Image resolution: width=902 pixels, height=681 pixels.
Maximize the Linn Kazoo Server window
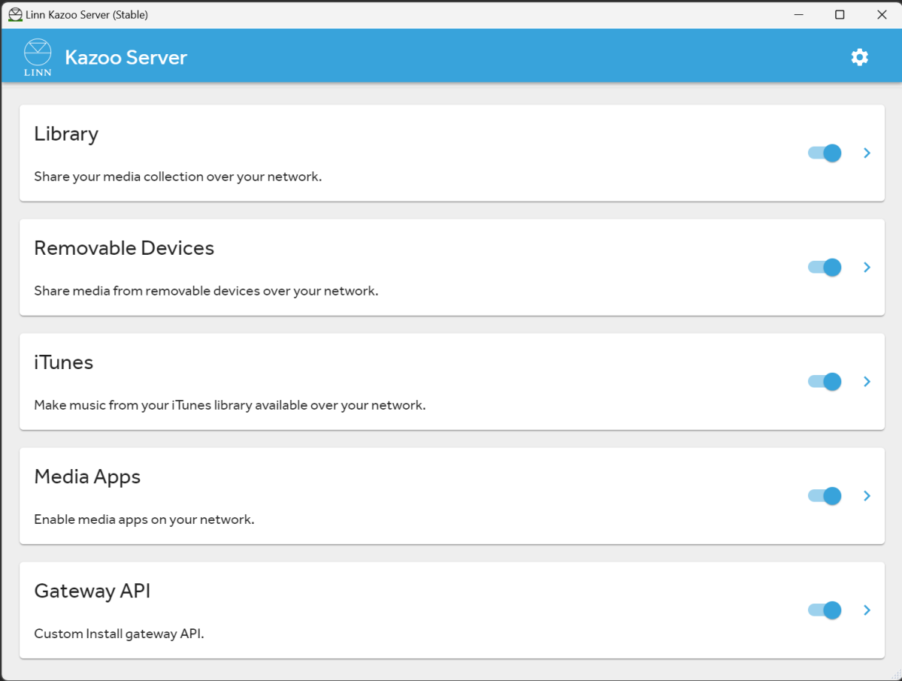tap(840, 14)
